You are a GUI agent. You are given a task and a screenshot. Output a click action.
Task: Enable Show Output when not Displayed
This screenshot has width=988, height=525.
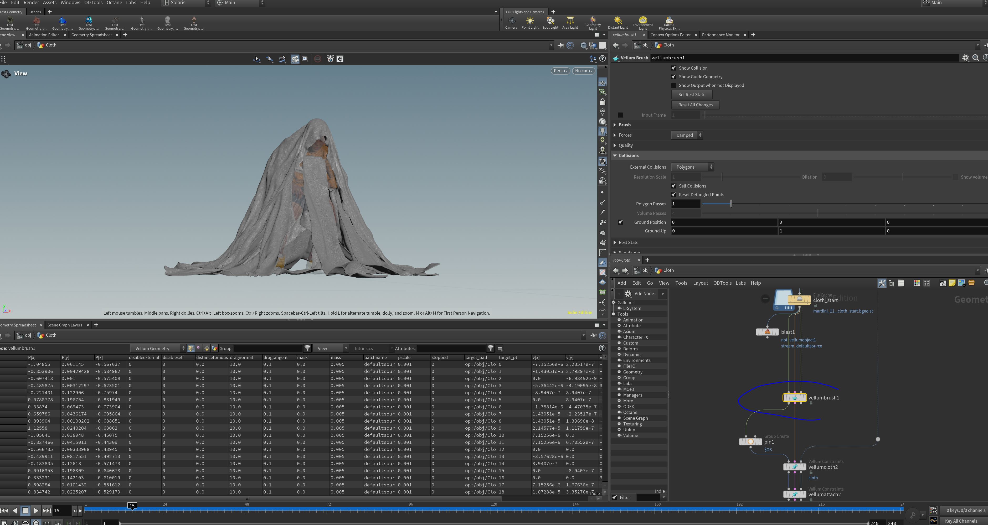[x=673, y=85]
